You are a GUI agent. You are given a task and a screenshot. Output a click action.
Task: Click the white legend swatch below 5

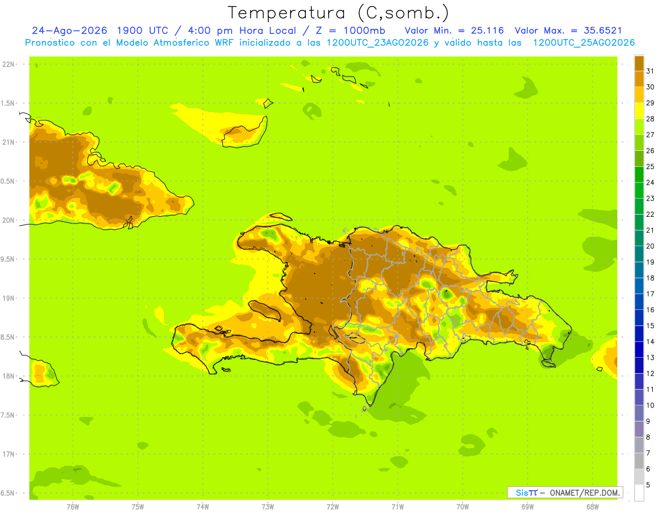(x=639, y=493)
